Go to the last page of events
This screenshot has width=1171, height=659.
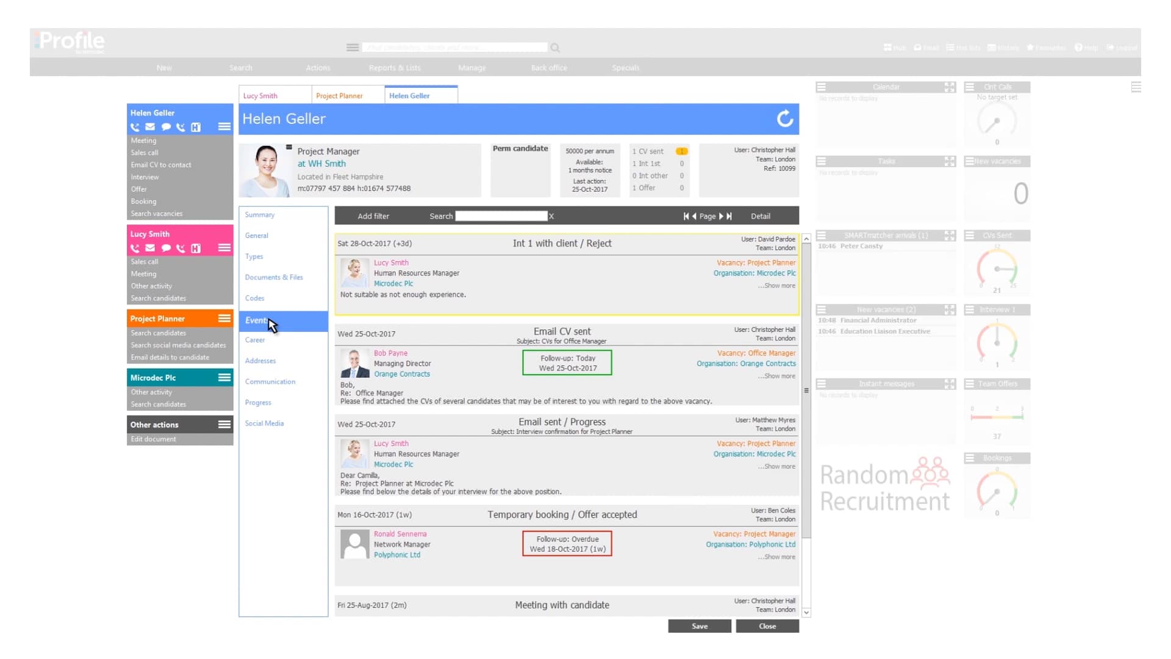pos(729,216)
